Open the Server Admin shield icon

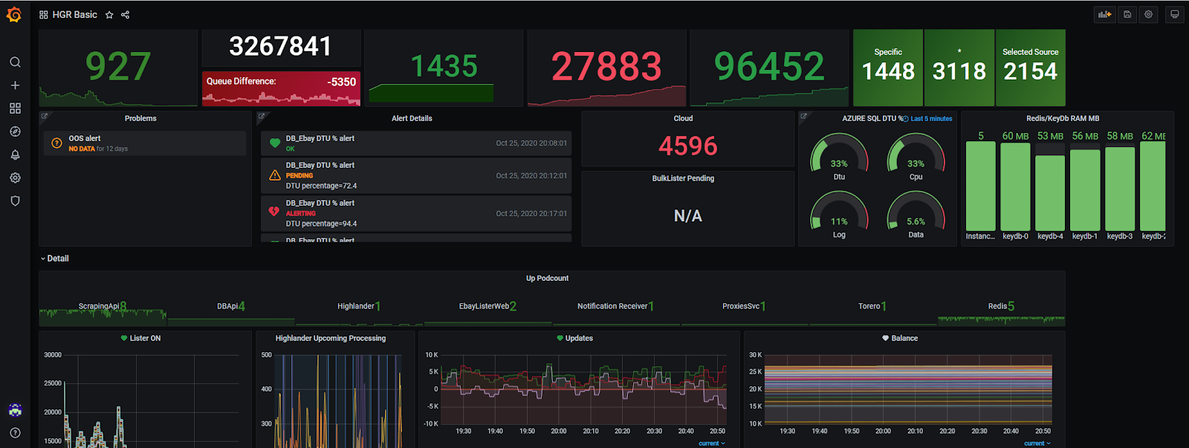pyautogui.click(x=15, y=201)
